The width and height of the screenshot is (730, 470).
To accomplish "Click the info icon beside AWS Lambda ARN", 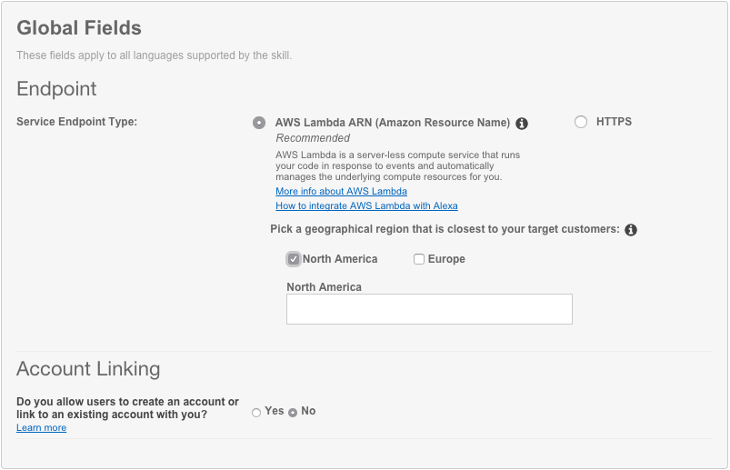I will (x=522, y=124).
